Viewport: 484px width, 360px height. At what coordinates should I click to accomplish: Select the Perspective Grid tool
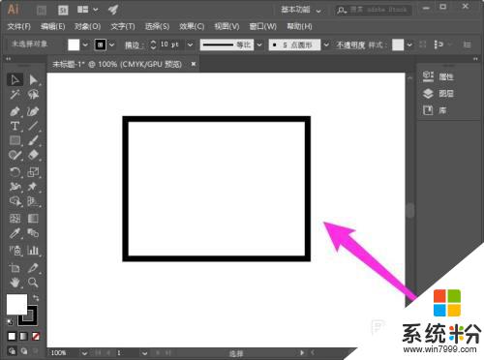point(33,201)
